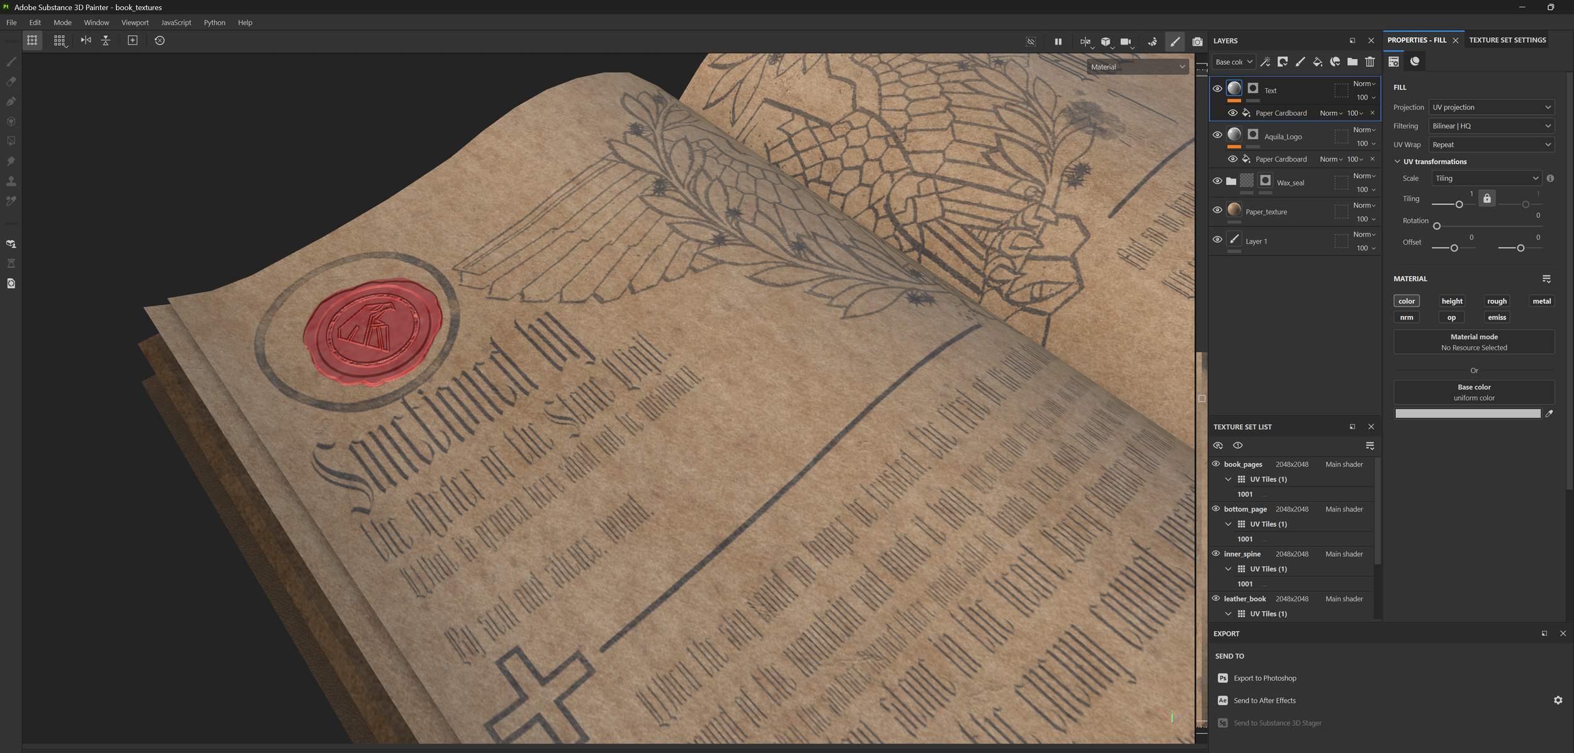Add an effect with the magic wand icon
This screenshot has width=1574, height=753.
(x=1265, y=62)
